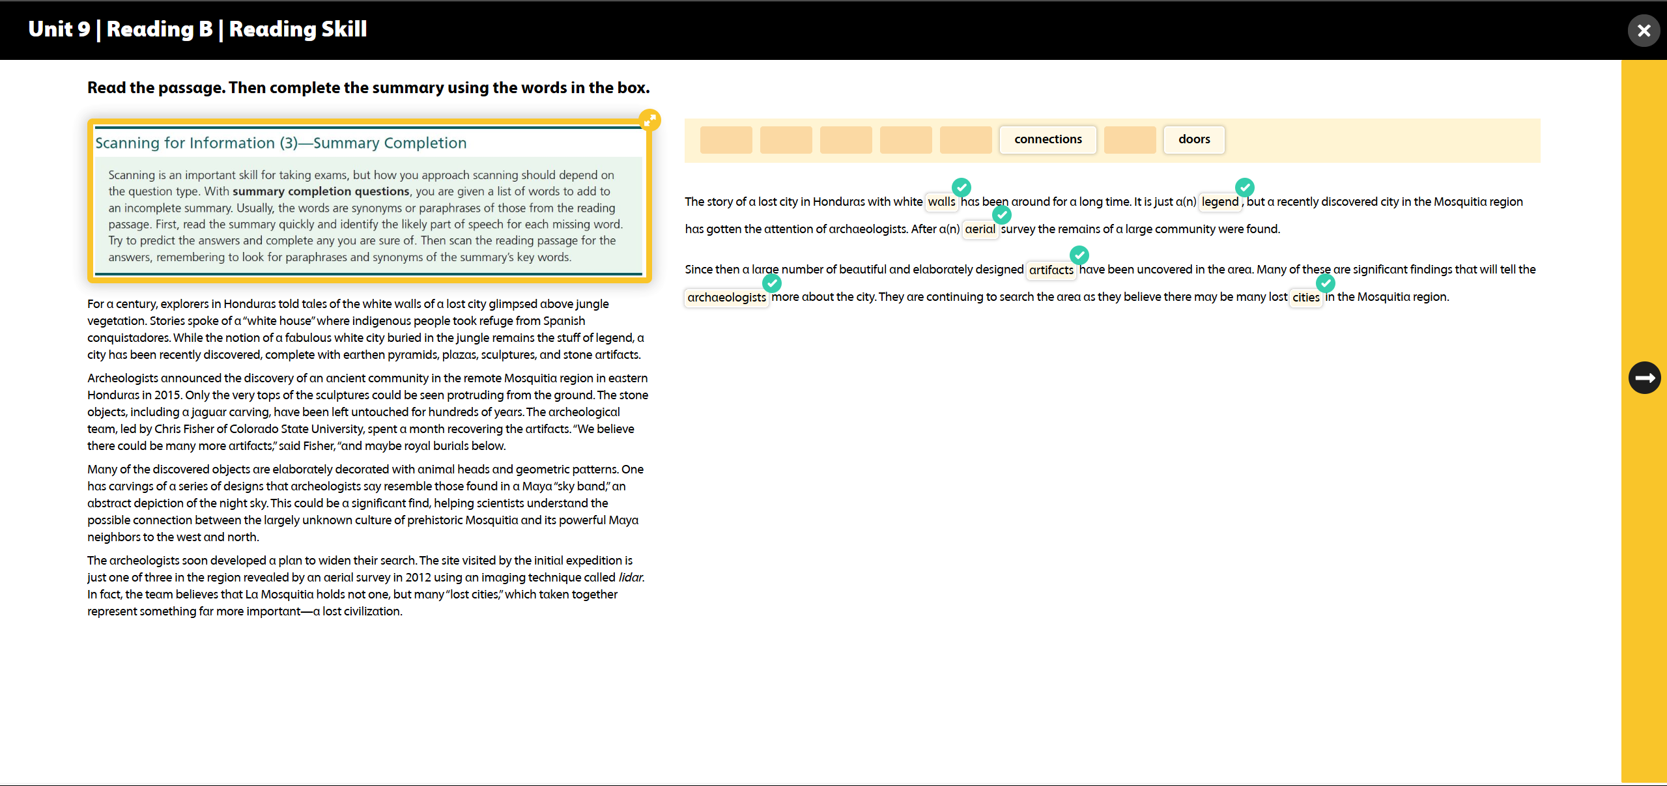Image resolution: width=1667 pixels, height=786 pixels.
Task: Click the checkmark above 'legend'
Action: click(x=1245, y=188)
